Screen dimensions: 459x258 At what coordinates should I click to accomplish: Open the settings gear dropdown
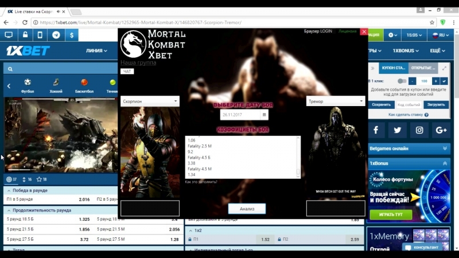click(392, 35)
